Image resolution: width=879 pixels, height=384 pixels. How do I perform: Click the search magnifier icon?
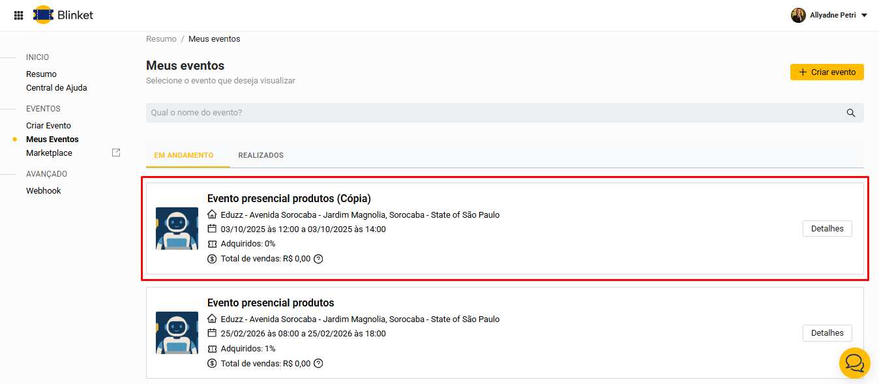850,113
